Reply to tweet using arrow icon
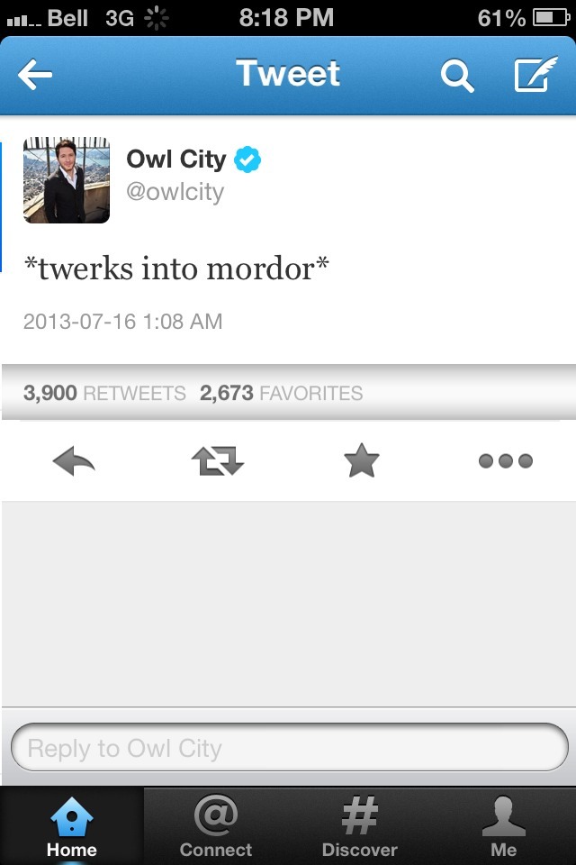 point(74,461)
